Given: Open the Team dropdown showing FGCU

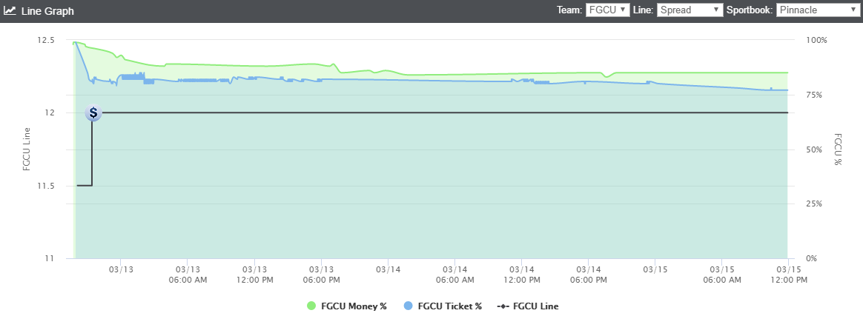Looking at the screenshot, I should pos(608,10).
